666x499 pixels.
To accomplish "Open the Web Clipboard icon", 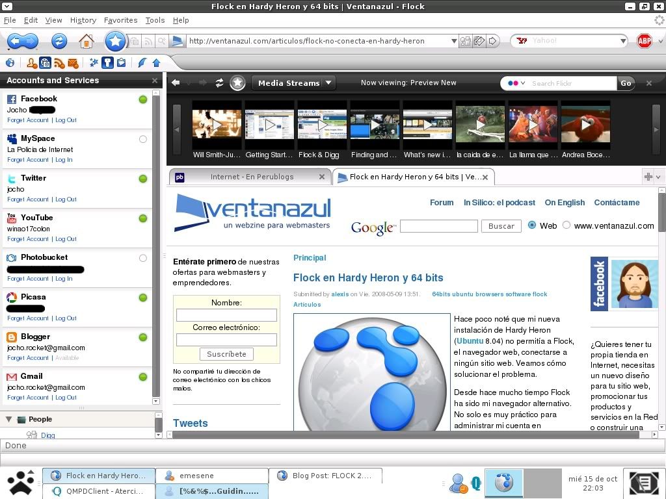I will point(122,63).
